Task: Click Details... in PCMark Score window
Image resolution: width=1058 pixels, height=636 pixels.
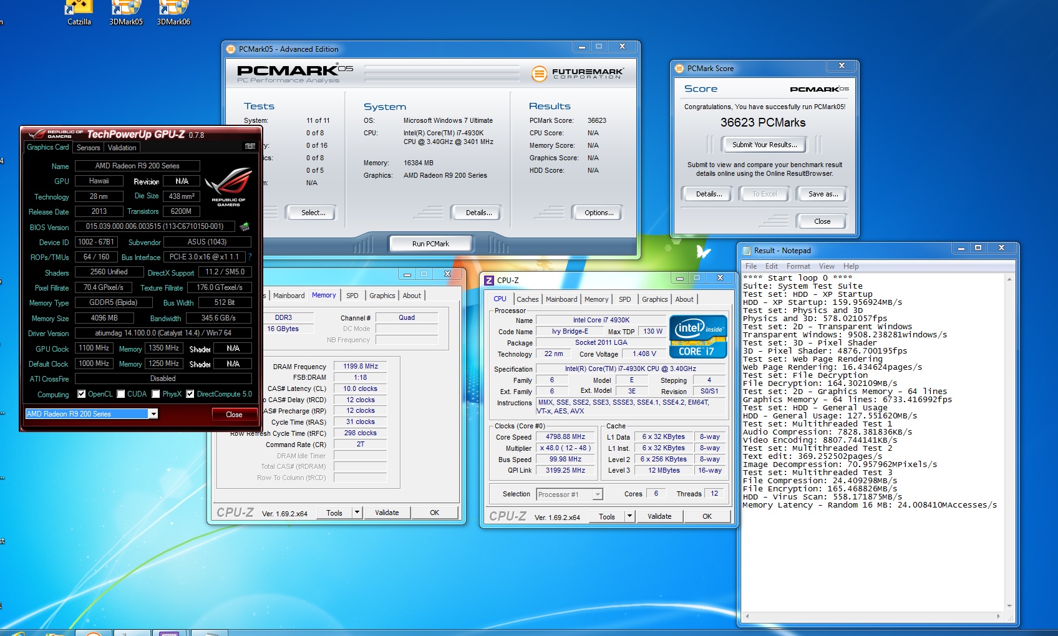Action: click(x=709, y=194)
